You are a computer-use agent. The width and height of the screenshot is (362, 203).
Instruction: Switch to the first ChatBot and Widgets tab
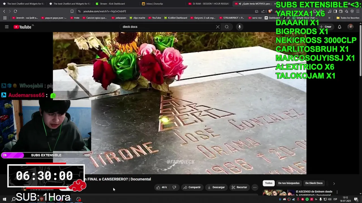click(x=24, y=4)
